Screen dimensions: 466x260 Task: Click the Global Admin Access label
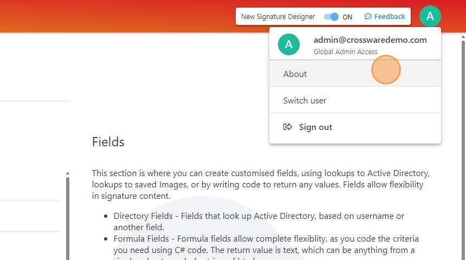pos(346,52)
